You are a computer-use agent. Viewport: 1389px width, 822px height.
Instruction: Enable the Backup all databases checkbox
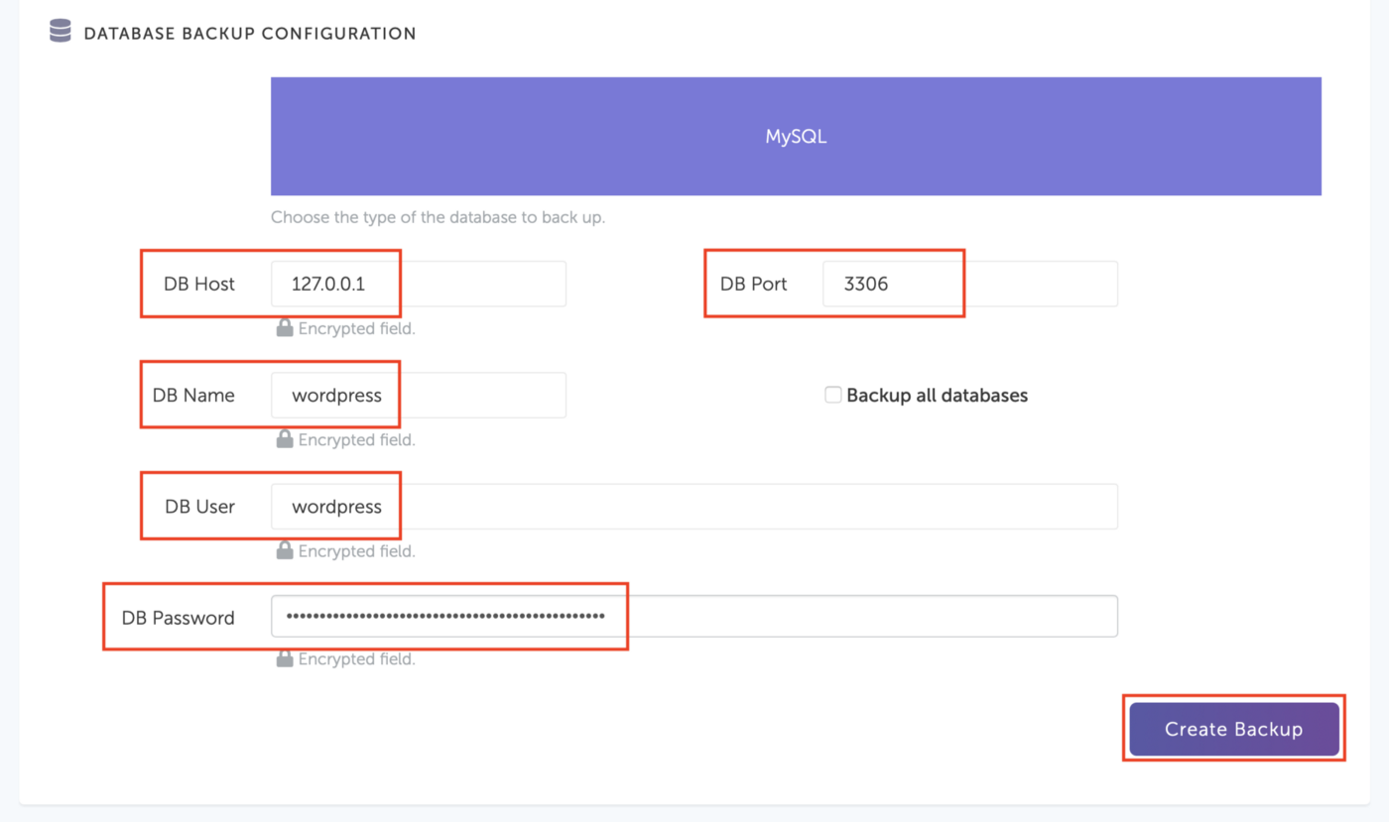pyautogui.click(x=833, y=395)
